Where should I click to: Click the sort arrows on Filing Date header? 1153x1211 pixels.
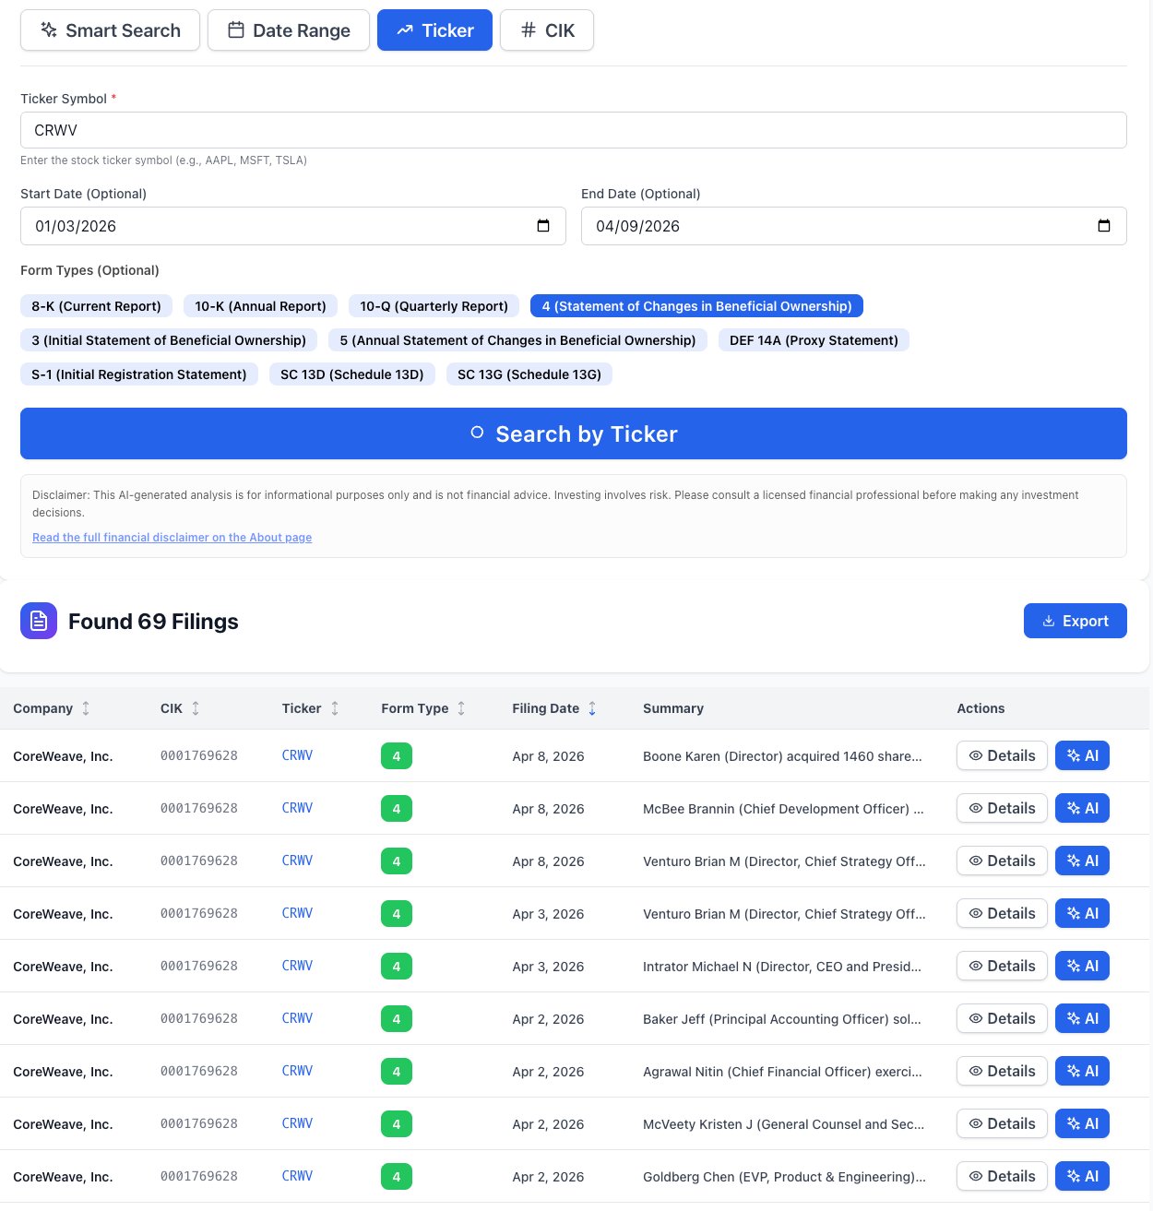pos(592,708)
